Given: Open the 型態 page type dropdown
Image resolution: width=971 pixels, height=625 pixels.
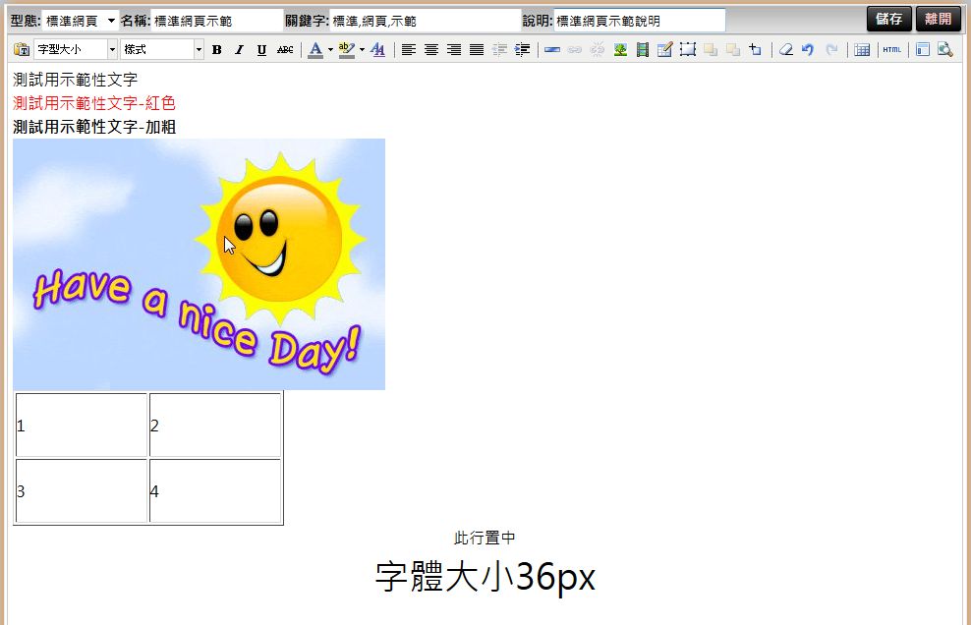Looking at the screenshot, I should pos(111,21).
